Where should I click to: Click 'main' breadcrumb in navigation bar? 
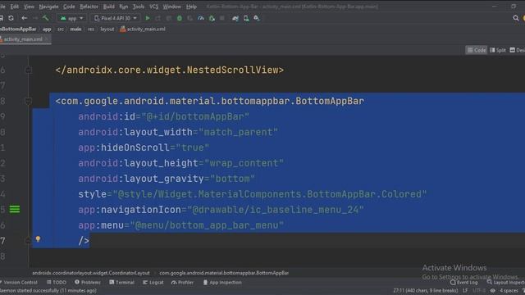[x=75, y=29]
